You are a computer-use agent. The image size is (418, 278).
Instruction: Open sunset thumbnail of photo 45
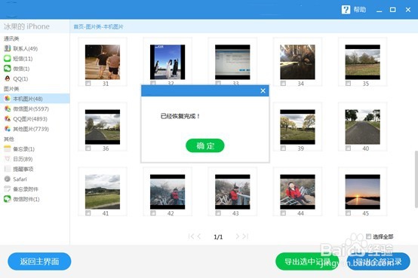363,191
